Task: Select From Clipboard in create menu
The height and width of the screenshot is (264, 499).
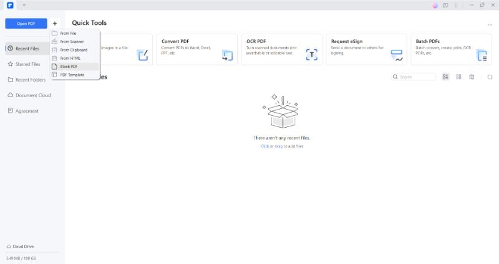Action: (x=75, y=50)
